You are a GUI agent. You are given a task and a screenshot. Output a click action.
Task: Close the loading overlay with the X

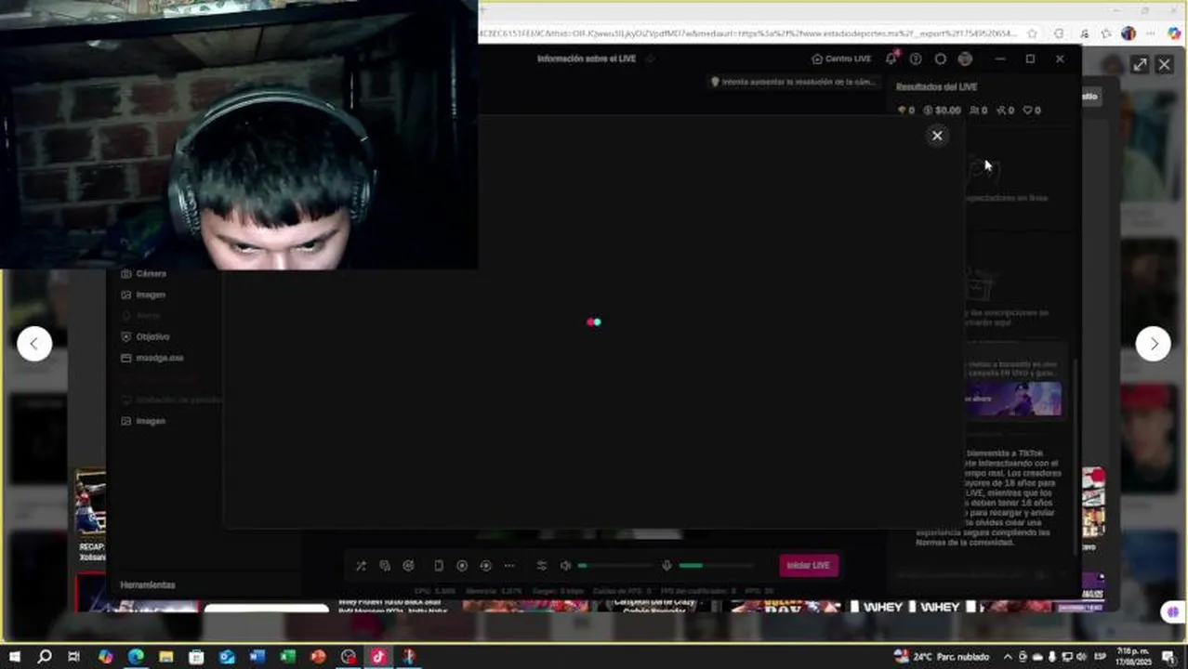point(937,136)
